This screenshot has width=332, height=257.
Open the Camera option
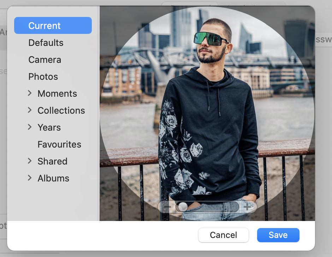(x=45, y=60)
